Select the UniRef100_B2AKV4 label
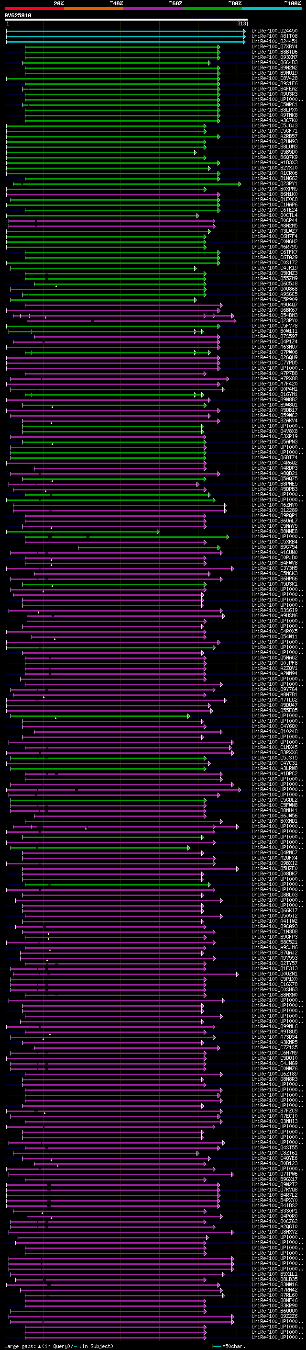Image resolution: width=306 pixels, height=1350 pixels. pos(274,421)
